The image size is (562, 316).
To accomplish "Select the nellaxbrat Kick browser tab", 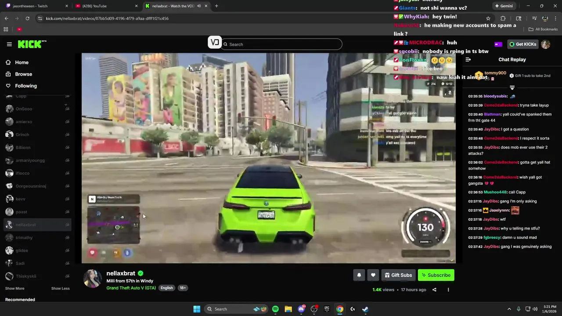I will tap(177, 6).
